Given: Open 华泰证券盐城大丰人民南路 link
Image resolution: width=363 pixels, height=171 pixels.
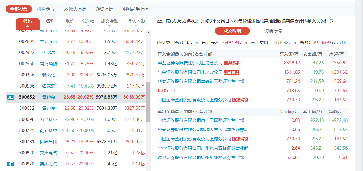Looking at the screenshot, I should click(202, 130).
